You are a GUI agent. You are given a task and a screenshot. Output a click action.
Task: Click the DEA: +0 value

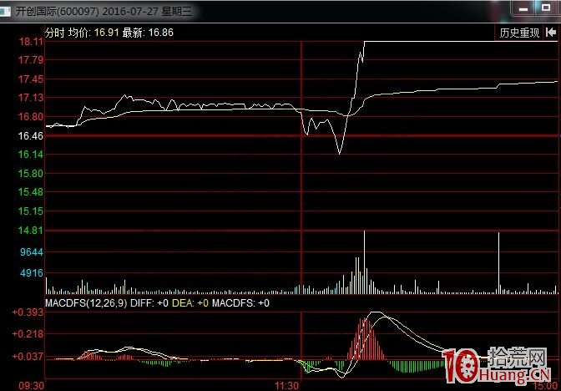190,303
